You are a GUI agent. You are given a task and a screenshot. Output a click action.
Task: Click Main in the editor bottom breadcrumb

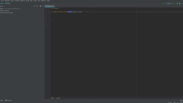(x=53, y=98)
